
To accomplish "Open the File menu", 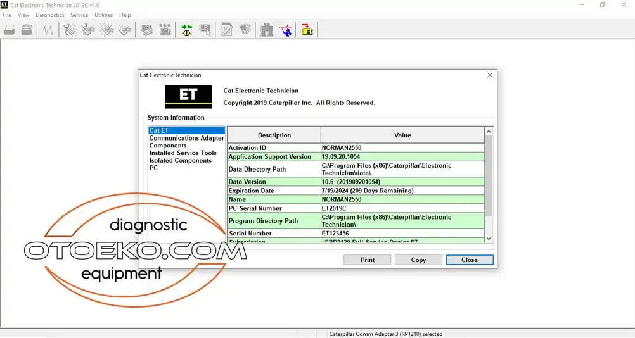I will coord(7,15).
